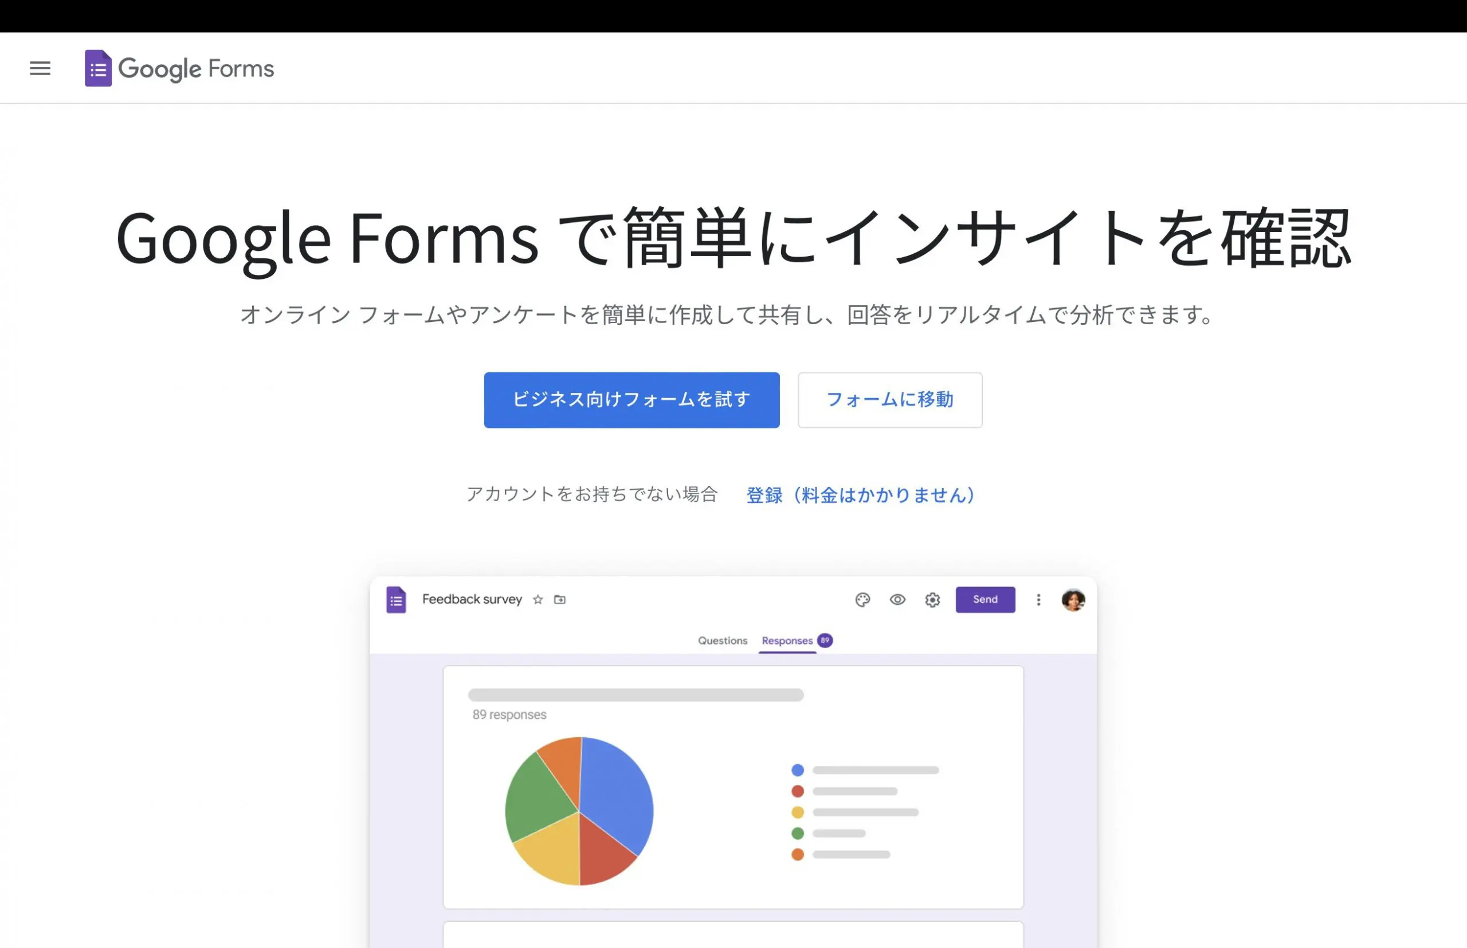Click the ビジネス向けフォームを試す button
The image size is (1467, 948).
[631, 400]
